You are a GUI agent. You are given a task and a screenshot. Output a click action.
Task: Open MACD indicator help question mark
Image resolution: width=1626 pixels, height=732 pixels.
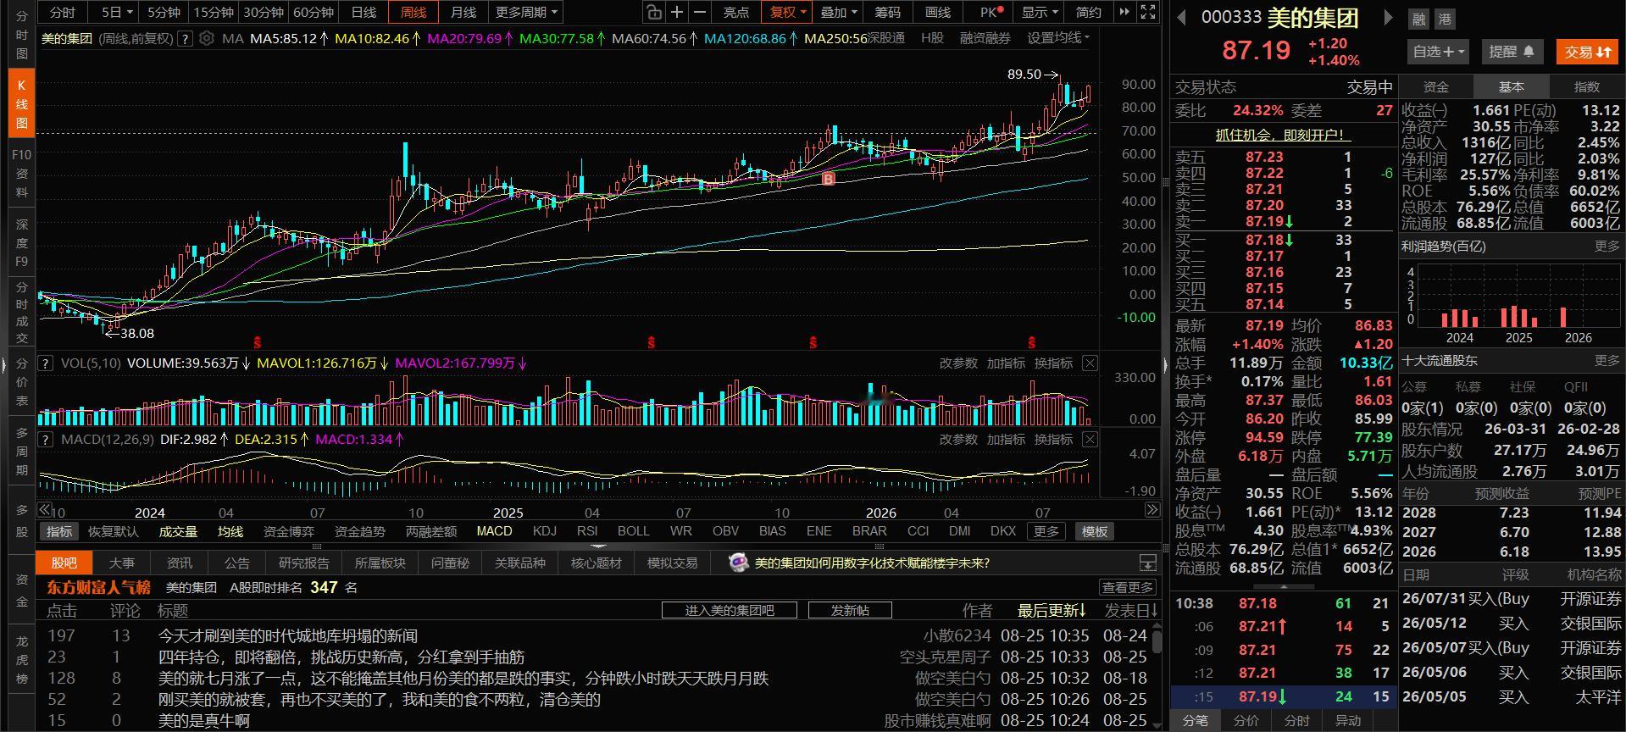point(47,440)
